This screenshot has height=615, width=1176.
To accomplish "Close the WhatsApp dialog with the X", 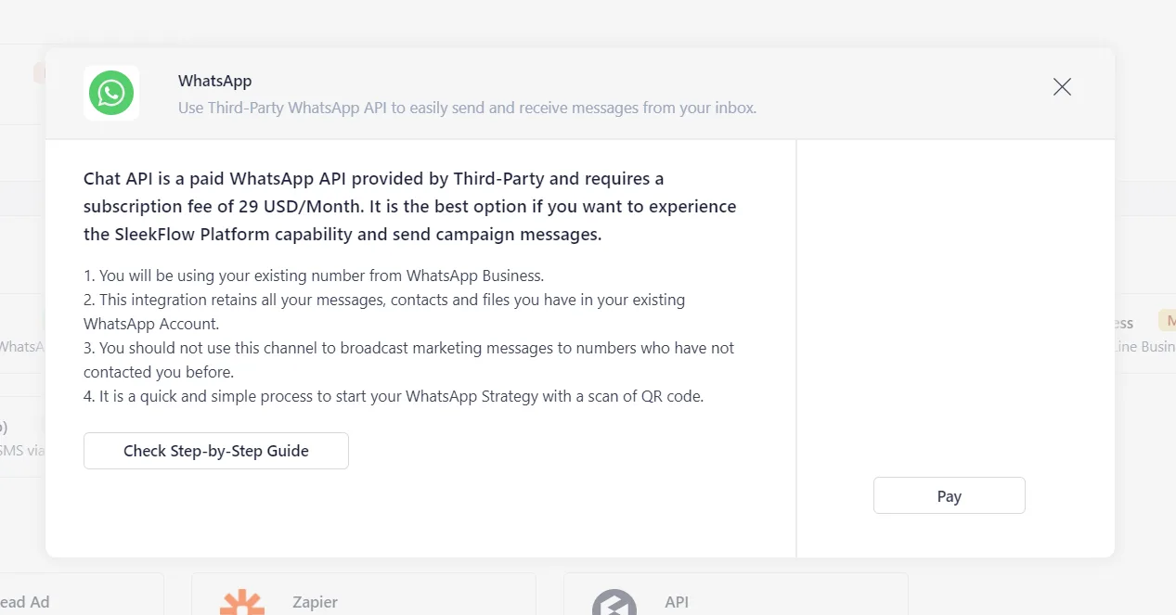I will click(1062, 87).
